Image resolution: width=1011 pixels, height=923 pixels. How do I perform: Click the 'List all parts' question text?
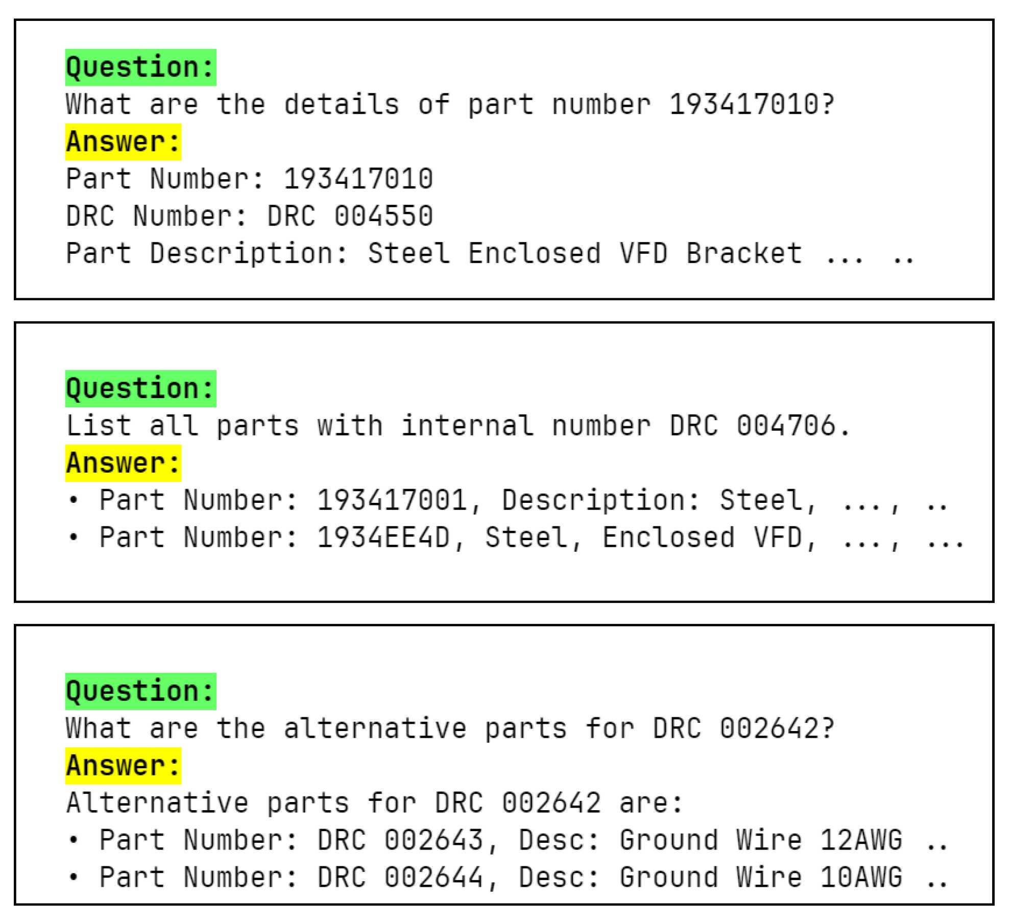click(458, 426)
